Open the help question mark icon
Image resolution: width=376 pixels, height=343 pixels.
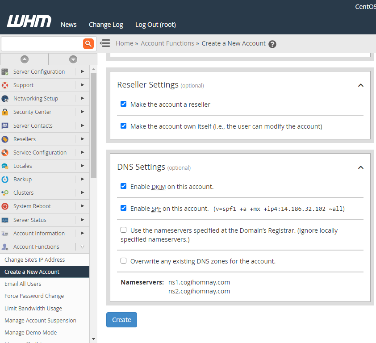(272, 44)
